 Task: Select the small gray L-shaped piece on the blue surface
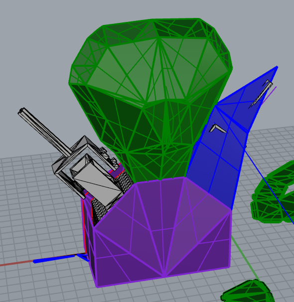click(x=218, y=129)
